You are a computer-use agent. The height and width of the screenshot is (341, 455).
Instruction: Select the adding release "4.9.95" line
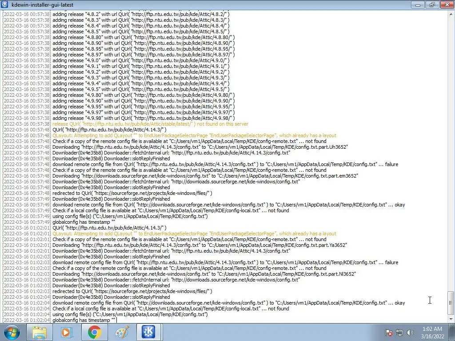119,107
